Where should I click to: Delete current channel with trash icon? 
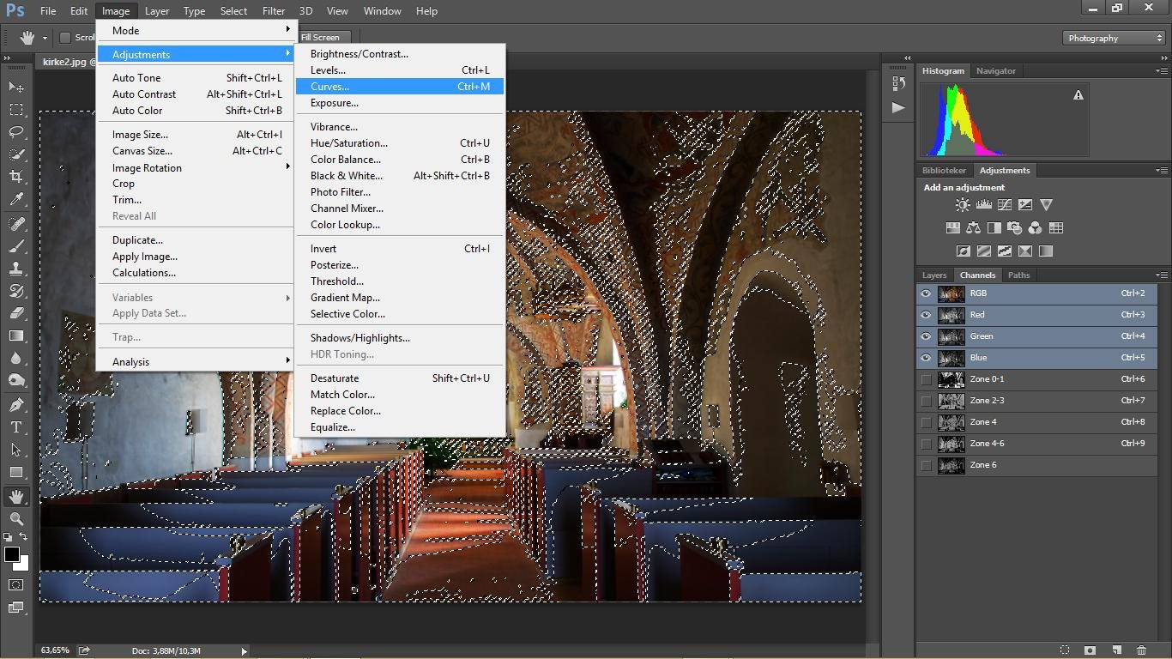[x=1141, y=650]
